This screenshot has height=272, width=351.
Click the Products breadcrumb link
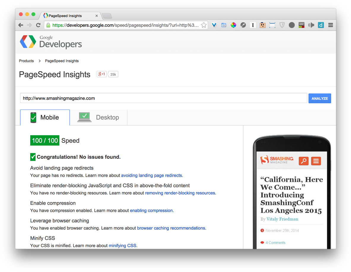coord(26,61)
